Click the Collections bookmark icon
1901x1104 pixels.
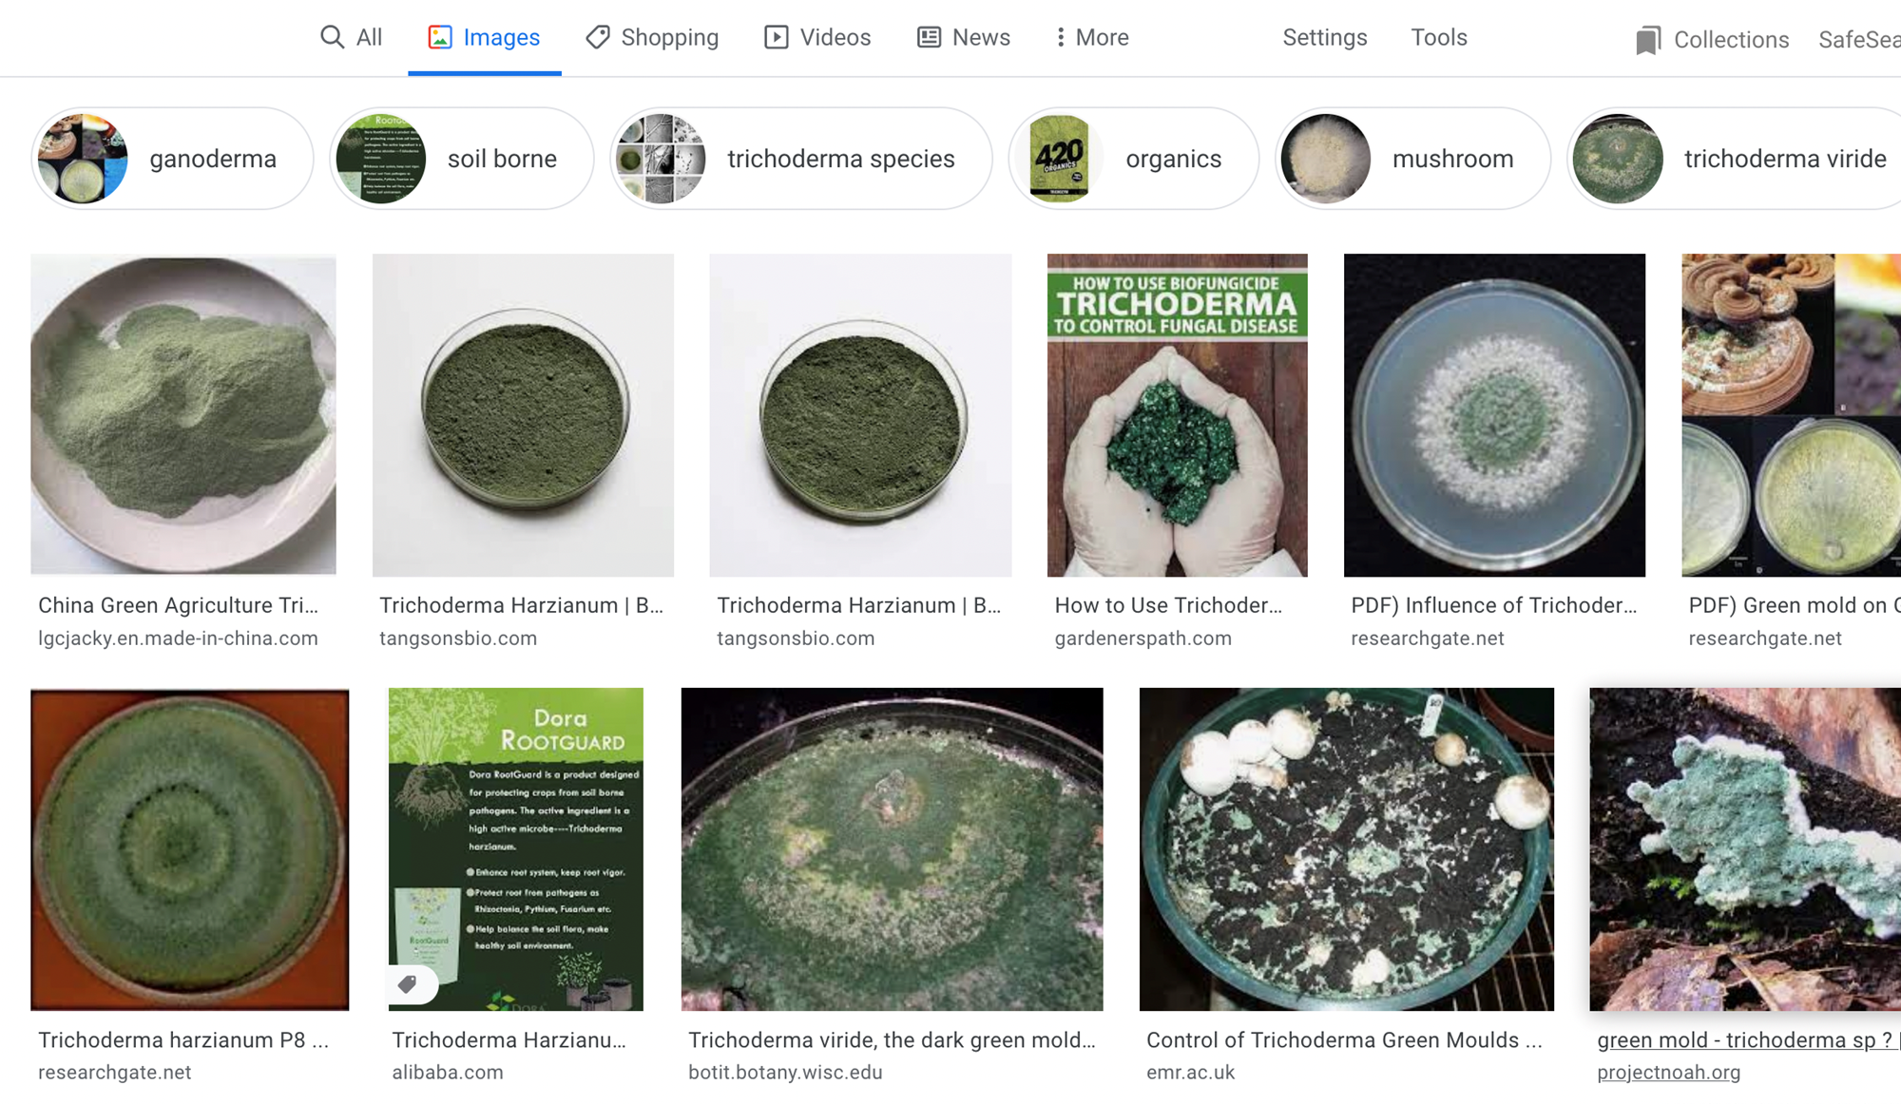coord(1648,41)
